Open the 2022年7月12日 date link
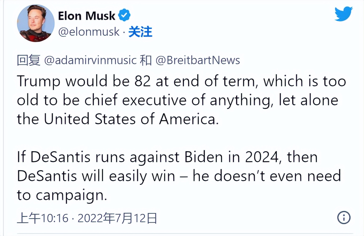 pos(117,218)
